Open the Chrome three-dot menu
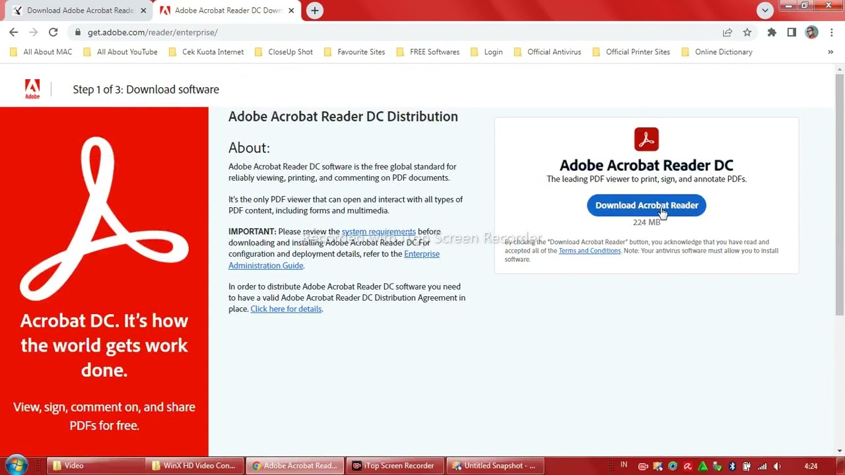Image resolution: width=845 pixels, height=475 pixels. (x=832, y=32)
